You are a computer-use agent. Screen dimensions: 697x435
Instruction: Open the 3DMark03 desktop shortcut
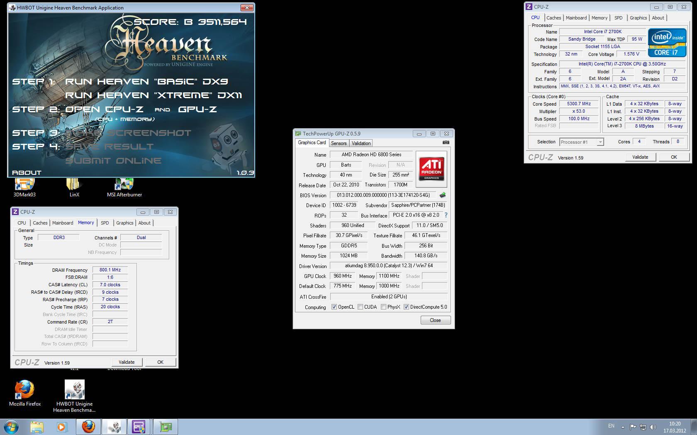pyautogui.click(x=24, y=187)
